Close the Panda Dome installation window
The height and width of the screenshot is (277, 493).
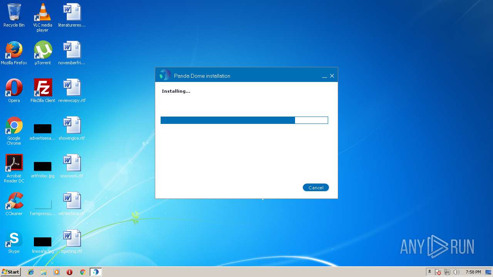[x=332, y=76]
